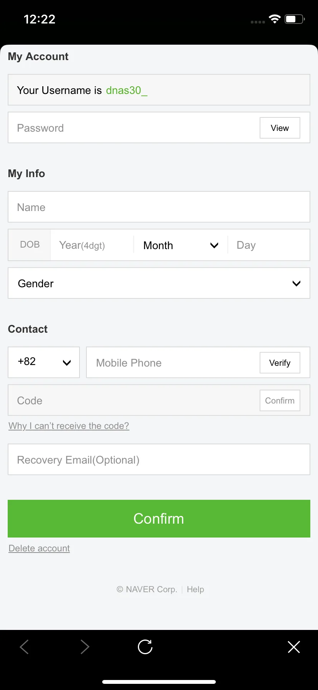The height and width of the screenshot is (690, 318).
Task: Focus the Mobile Phone input field
Action: [173, 363]
